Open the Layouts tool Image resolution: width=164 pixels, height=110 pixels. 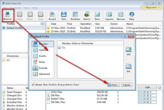(x=109, y=16)
